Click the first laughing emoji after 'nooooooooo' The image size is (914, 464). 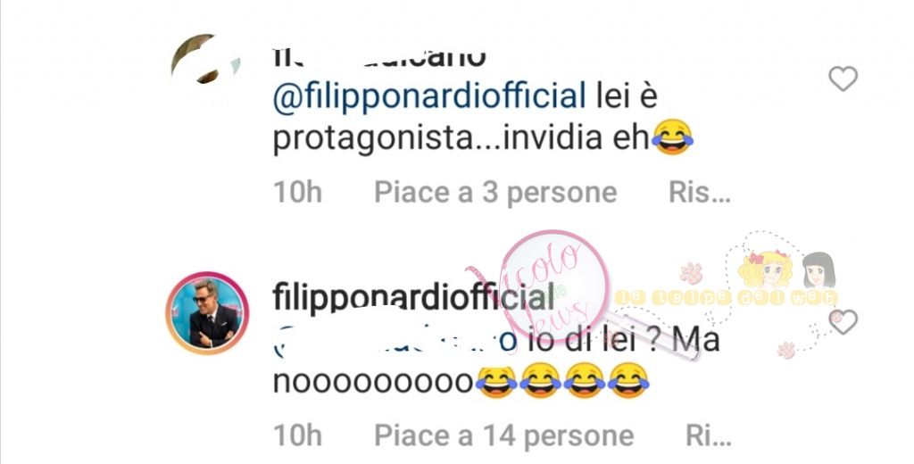[495, 382]
